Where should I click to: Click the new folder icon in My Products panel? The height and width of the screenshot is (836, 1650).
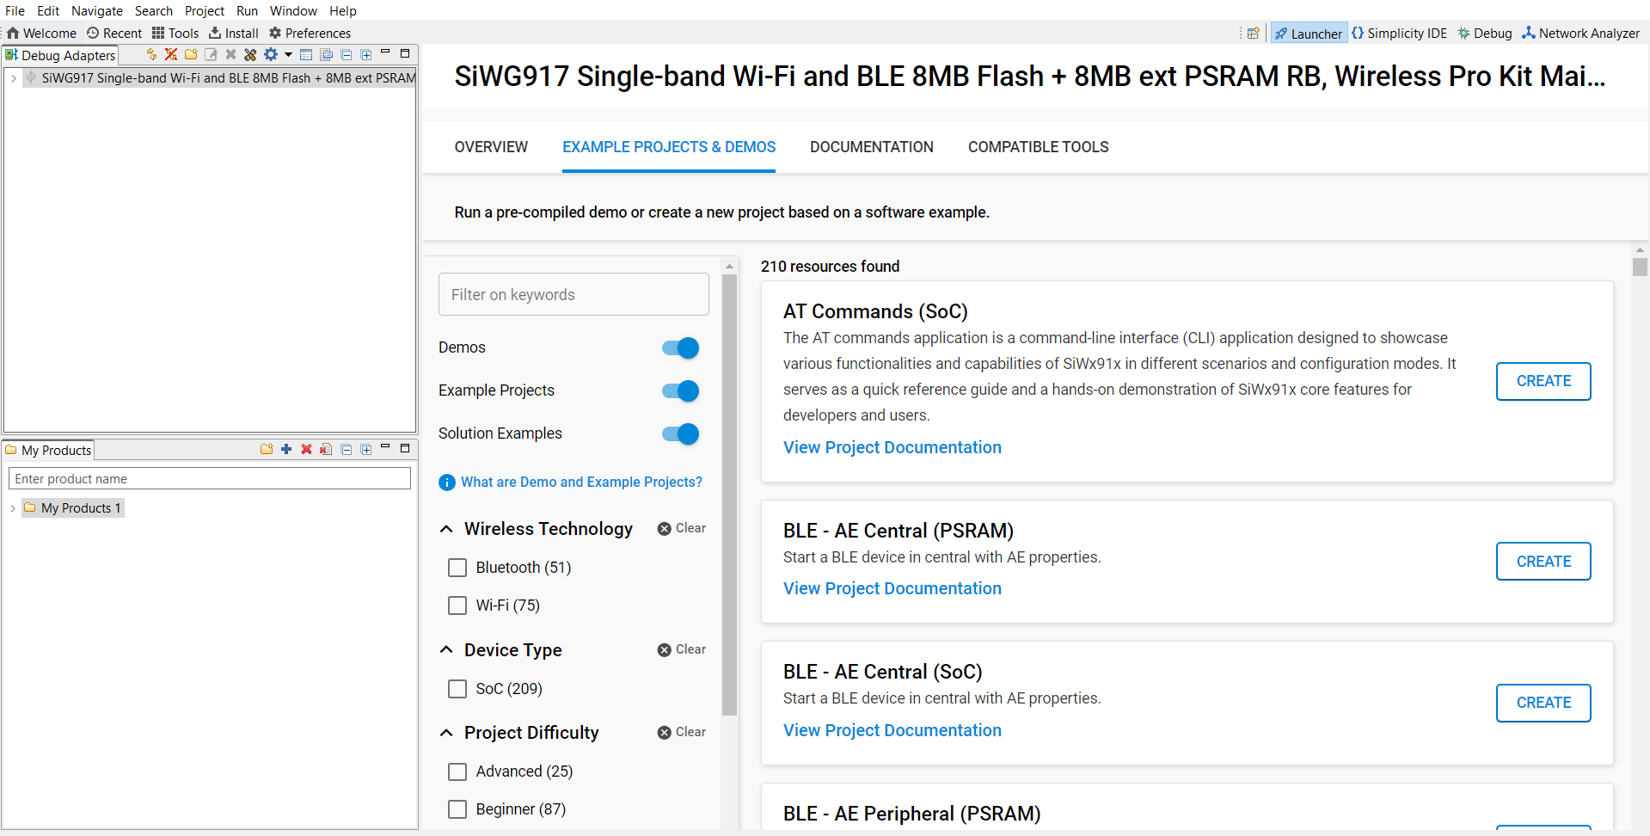pos(267,449)
